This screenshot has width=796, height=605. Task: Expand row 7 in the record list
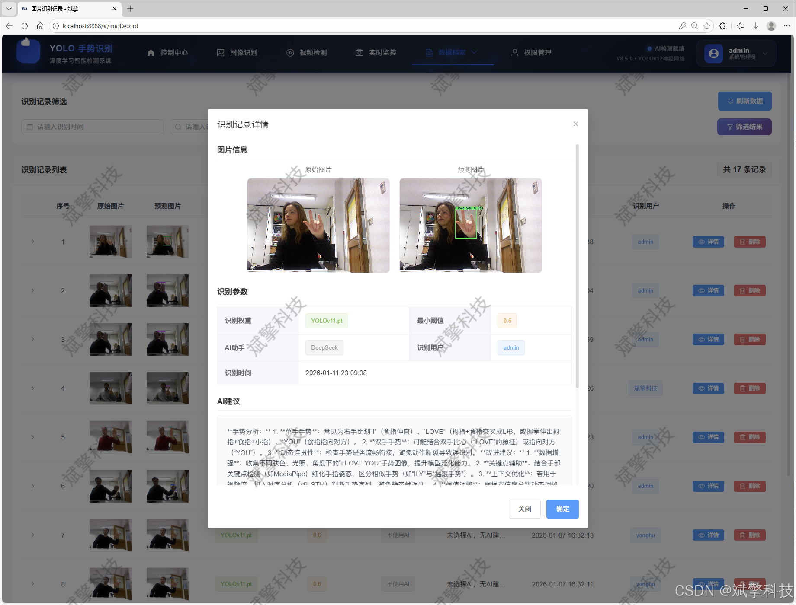click(x=33, y=535)
